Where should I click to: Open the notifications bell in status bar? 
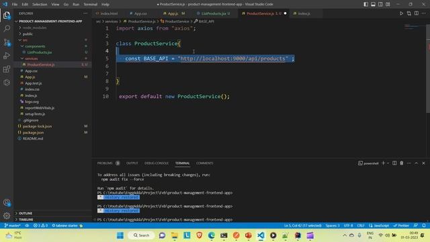point(424,226)
